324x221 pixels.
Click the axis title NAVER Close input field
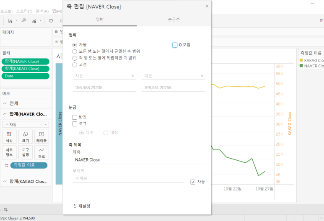point(139,160)
